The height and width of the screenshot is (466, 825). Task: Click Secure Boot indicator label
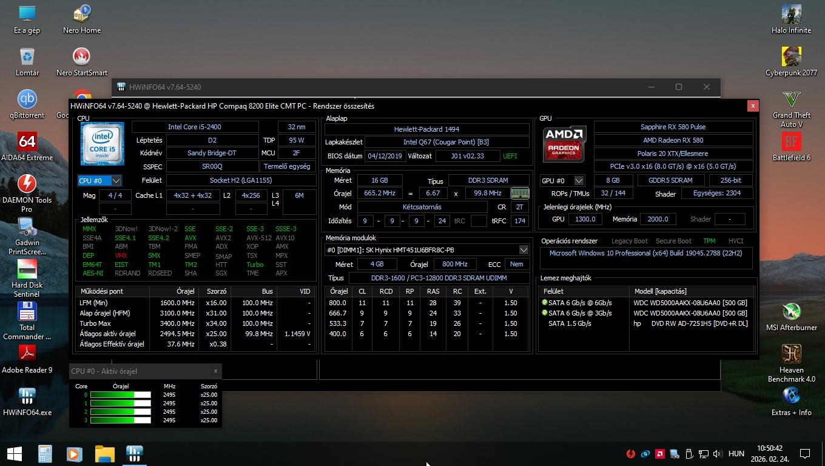[673, 241]
